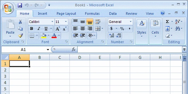Apply red Font Color
Viewport: 188px width, 94px height.
[54, 36]
